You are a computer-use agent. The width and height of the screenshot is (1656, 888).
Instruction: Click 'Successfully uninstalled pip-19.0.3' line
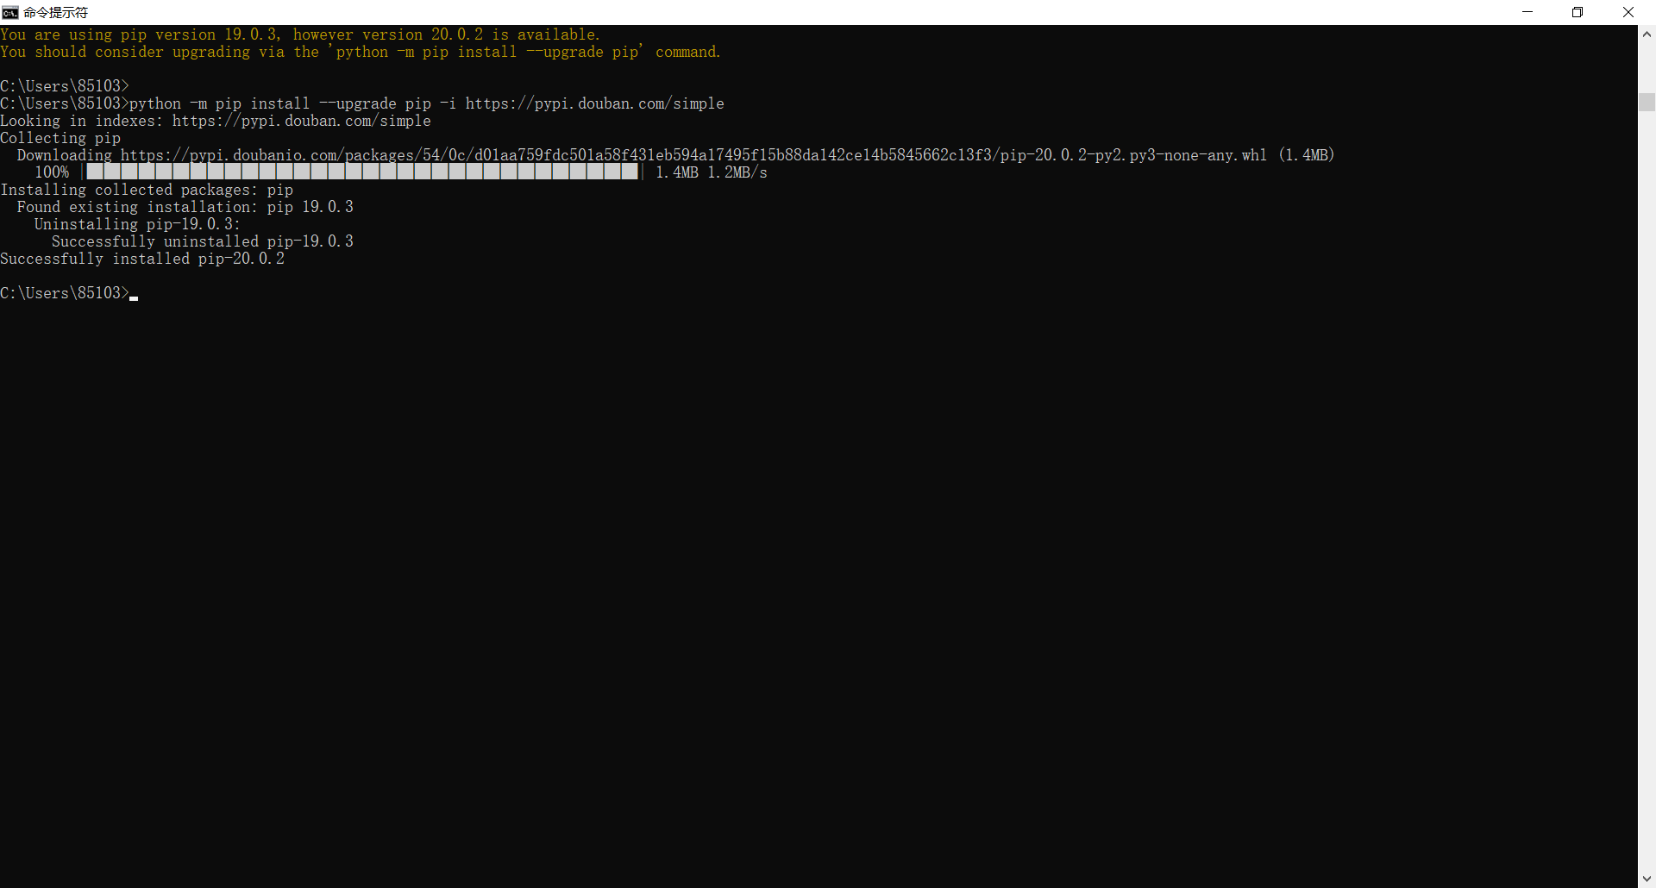(203, 241)
